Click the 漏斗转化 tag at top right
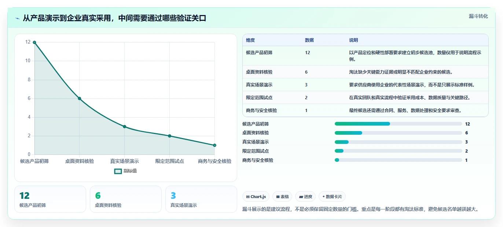Viewport: 503px width, 227px height. pyautogui.click(x=478, y=16)
